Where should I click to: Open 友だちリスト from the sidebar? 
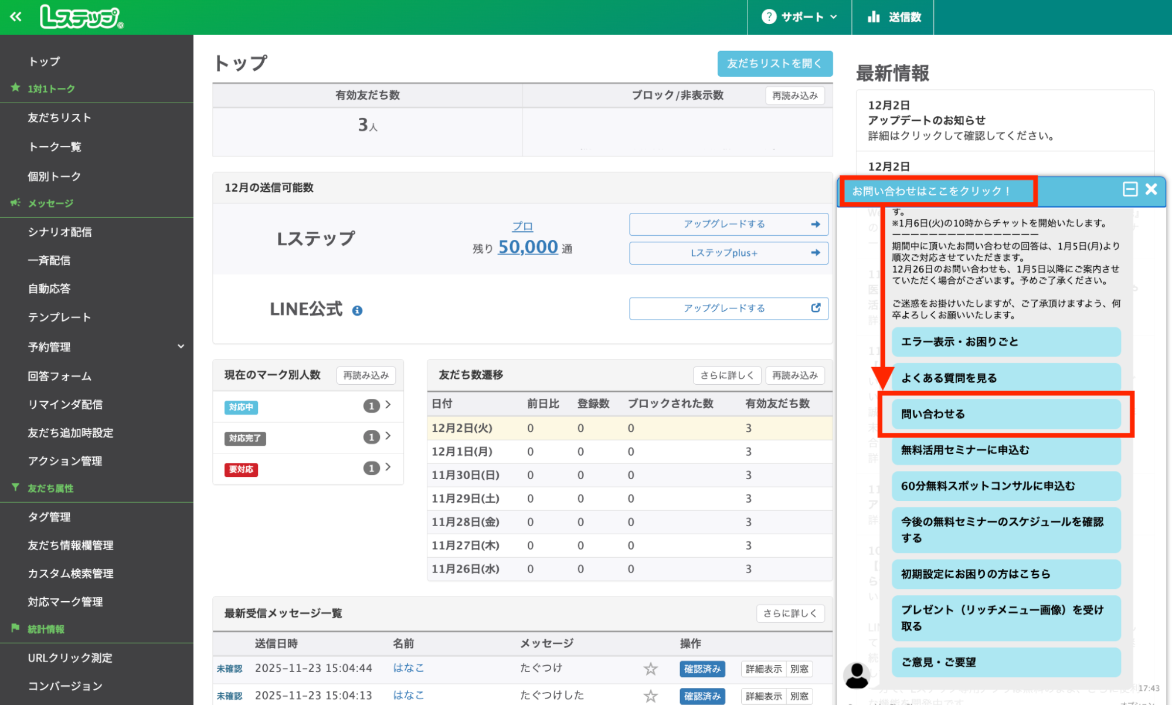pyautogui.click(x=59, y=117)
